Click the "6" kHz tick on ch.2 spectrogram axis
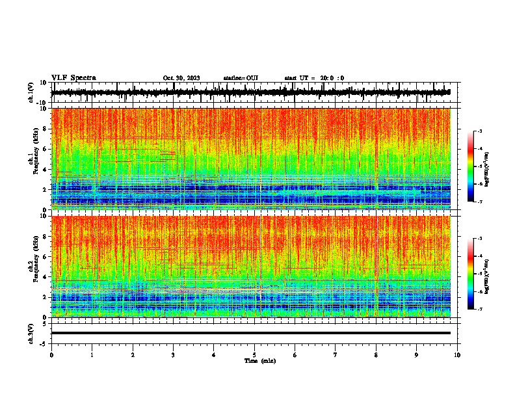This screenshot has width=515, height=398. tap(45, 257)
